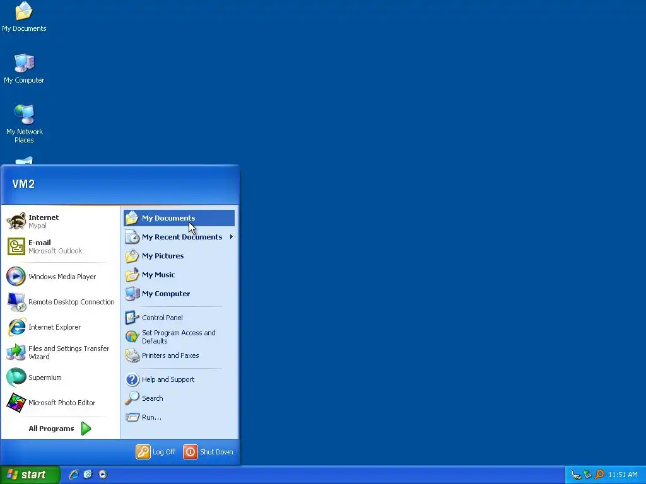The height and width of the screenshot is (484, 646).
Task: Click the 11:51 AM system clock
Action: [x=623, y=475]
